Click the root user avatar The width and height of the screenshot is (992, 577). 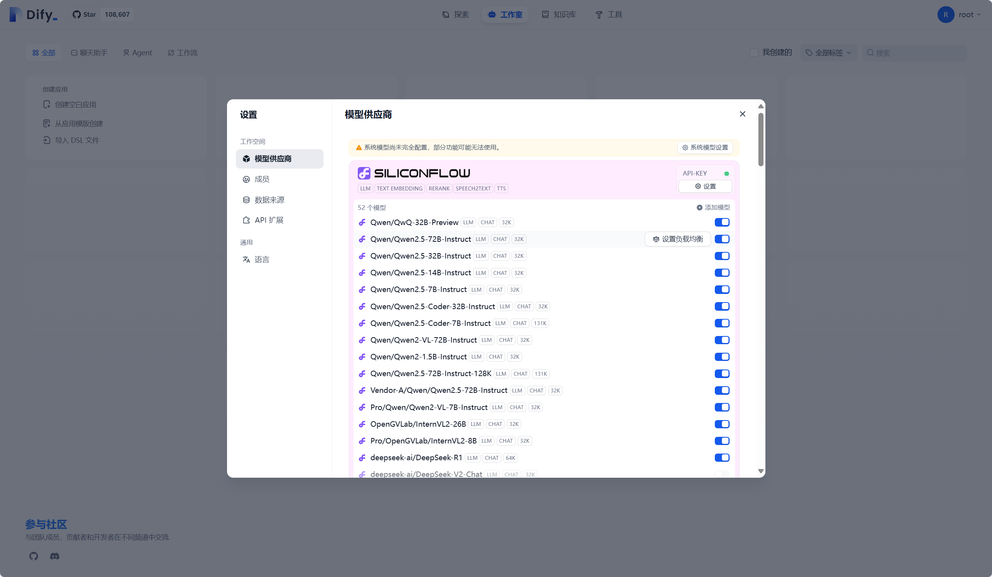pos(946,14)
